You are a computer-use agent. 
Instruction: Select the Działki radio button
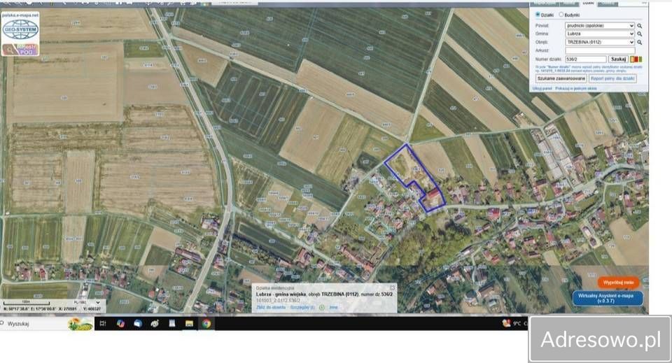[538, 15]
